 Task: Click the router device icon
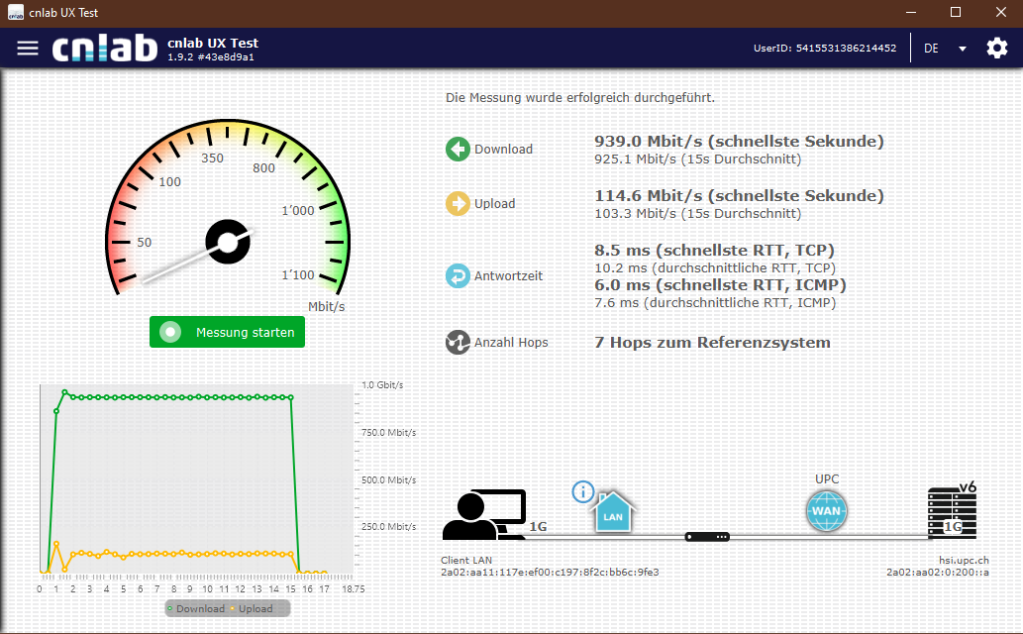pyautogui.click(x=707, y=537)
